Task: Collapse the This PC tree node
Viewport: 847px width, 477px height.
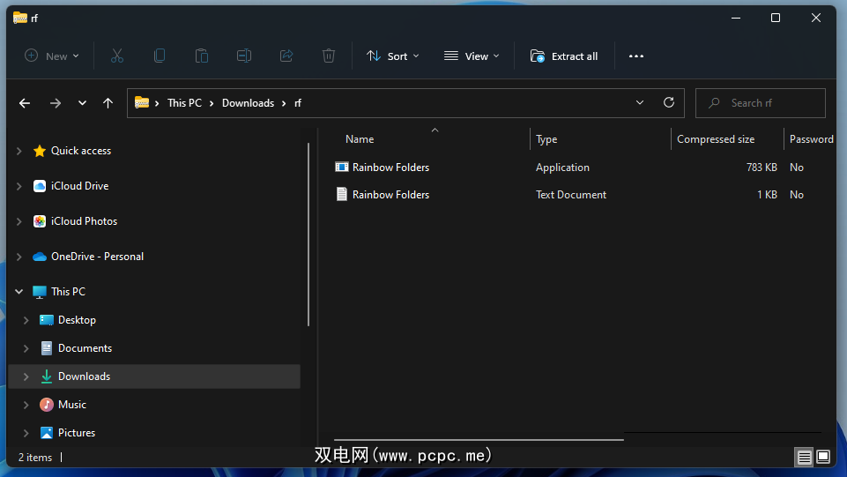Action: pos(19,292)
